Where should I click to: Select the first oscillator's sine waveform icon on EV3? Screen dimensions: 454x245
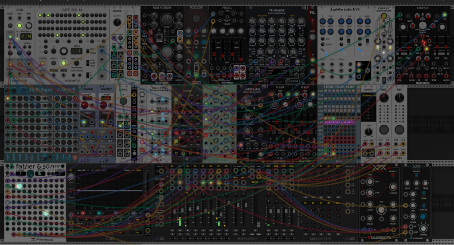(x=322, y=50)
